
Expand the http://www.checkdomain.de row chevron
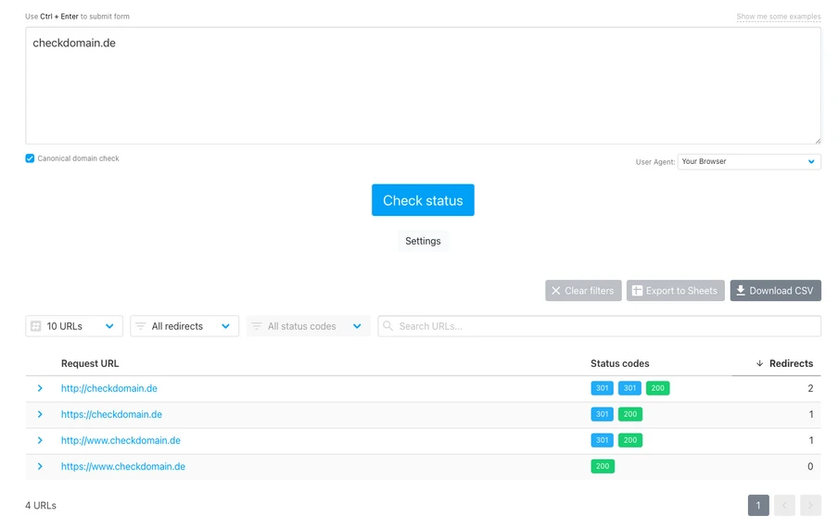pos(40,440)
